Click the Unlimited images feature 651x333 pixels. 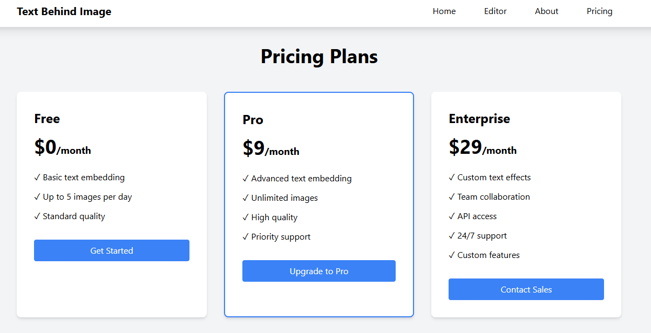(x=284, y=198)
